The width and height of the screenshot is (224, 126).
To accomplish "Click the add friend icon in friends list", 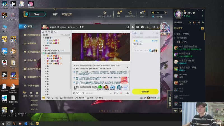I will 190,22.
